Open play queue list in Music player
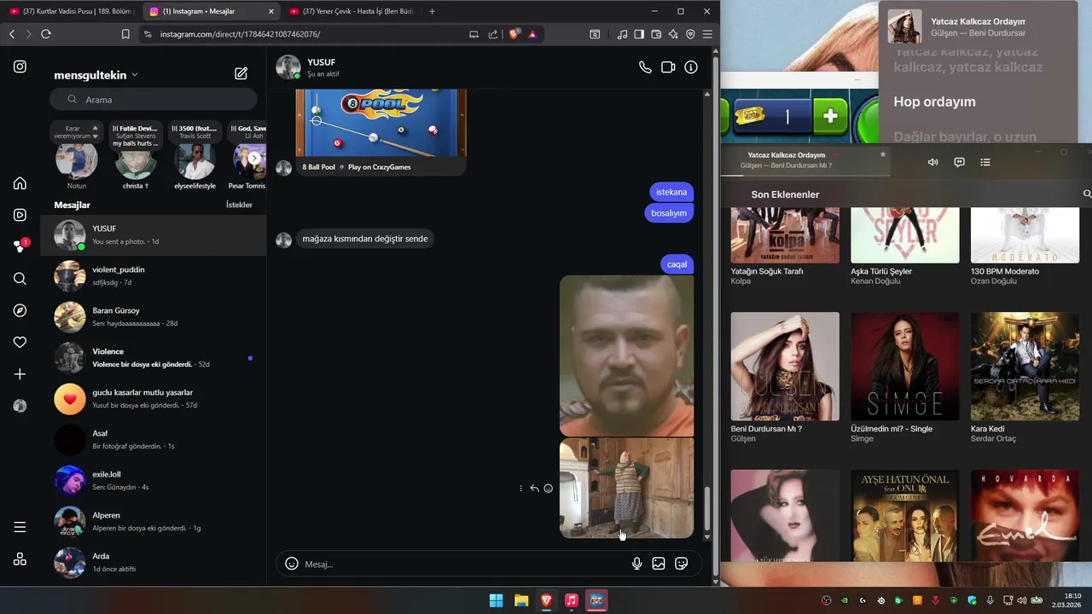This screenshot has width=1092, height=614. point(985,162)
